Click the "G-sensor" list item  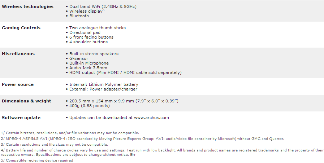pyautogui.click(x=79, y=58)
